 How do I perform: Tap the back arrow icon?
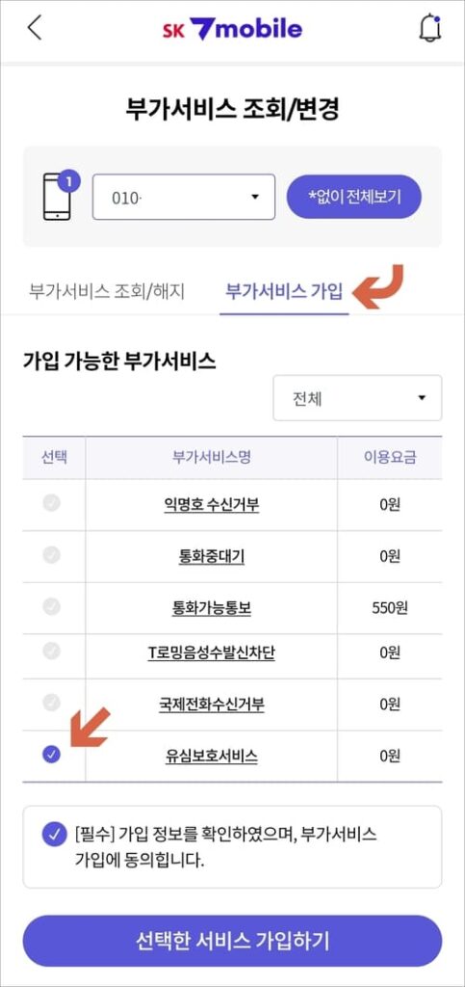point(35,28)
